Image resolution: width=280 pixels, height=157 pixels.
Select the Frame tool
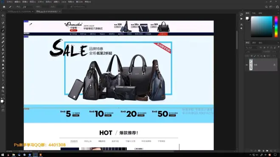coord(3,34)
